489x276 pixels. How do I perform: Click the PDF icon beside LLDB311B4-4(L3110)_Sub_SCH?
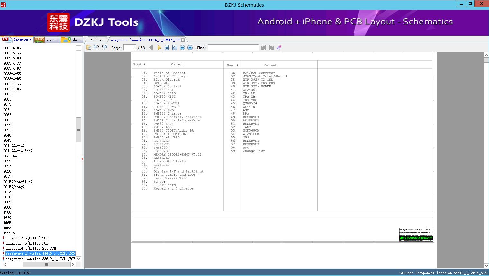[3, 248]
